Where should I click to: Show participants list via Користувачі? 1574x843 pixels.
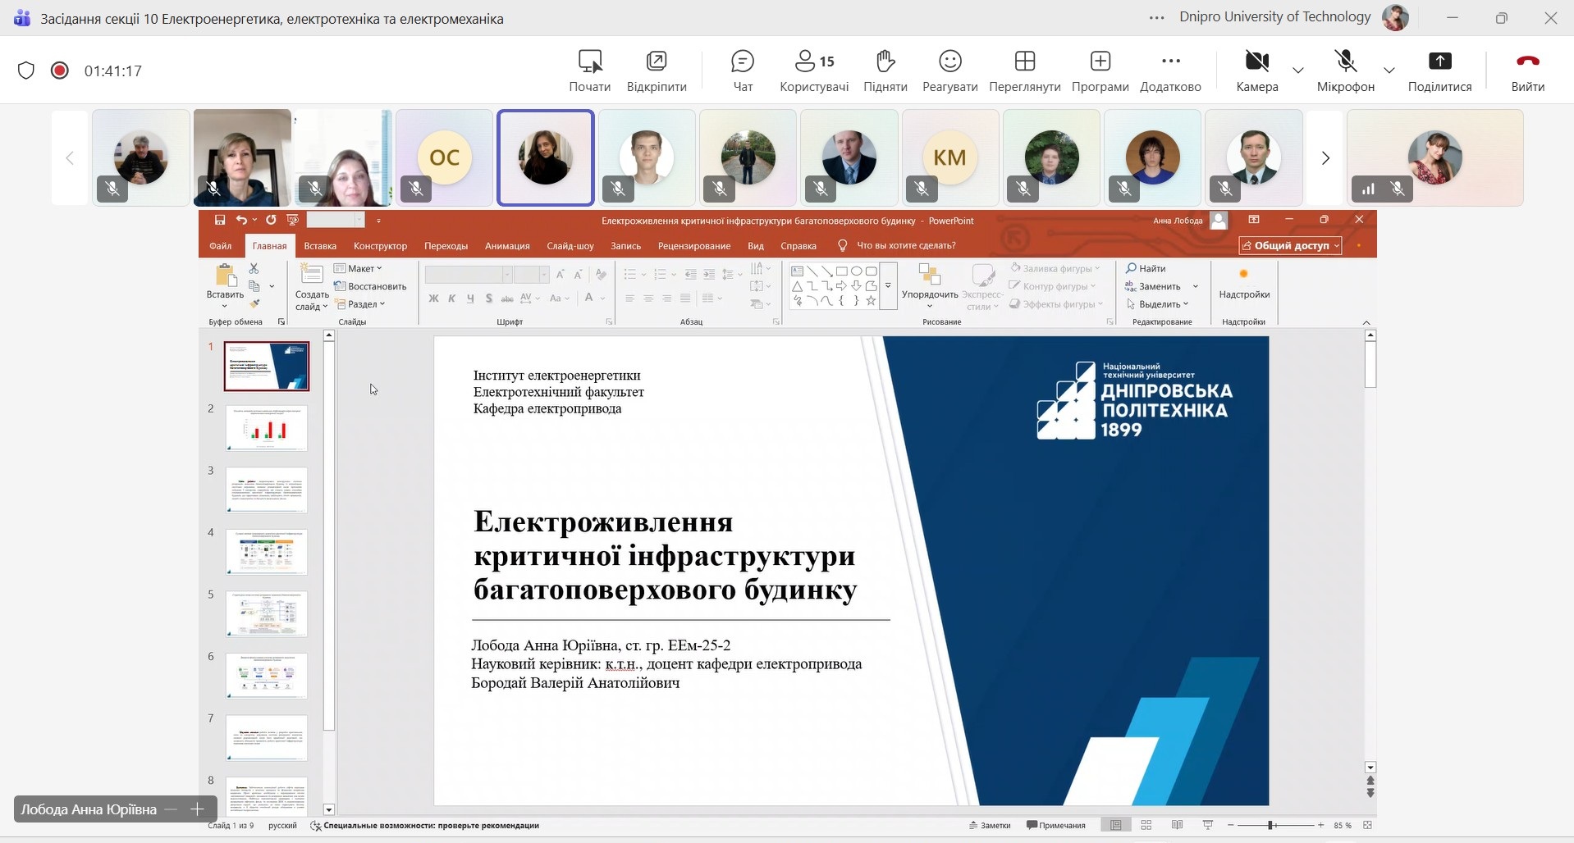pyautogui.click(x=813, y=70)
